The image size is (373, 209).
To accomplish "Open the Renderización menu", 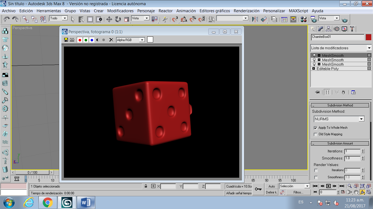I will (x=246, y=11).
